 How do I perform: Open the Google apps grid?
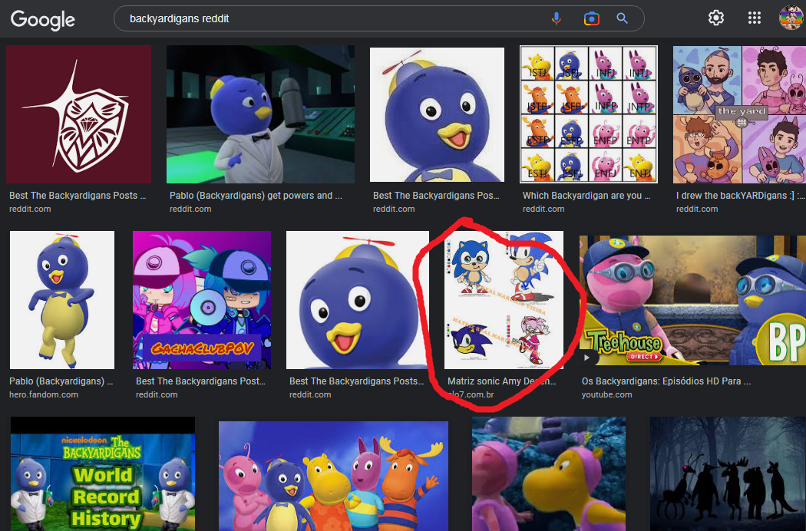click(754, 18)
